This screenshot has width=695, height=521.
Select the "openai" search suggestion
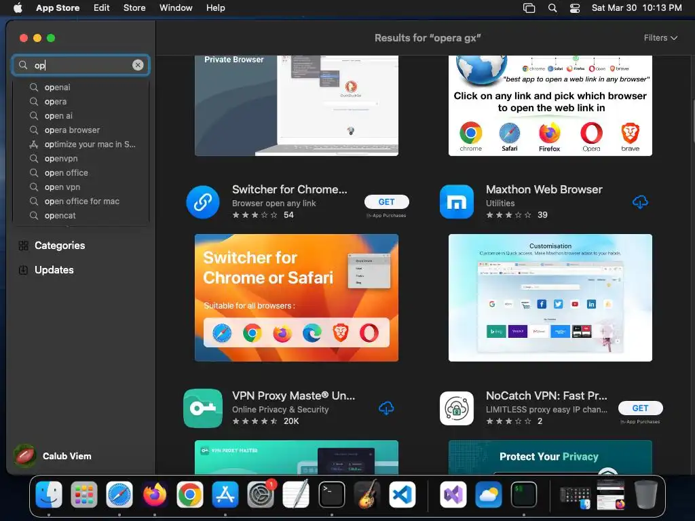tap(81, 88)
